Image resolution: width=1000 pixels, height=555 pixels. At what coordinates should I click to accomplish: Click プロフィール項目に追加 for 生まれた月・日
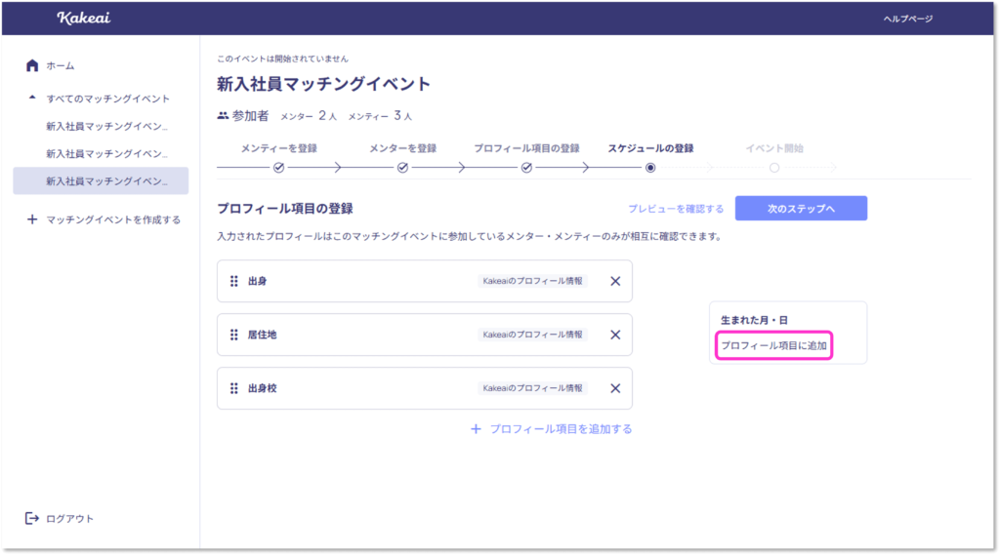click(773, 346)
